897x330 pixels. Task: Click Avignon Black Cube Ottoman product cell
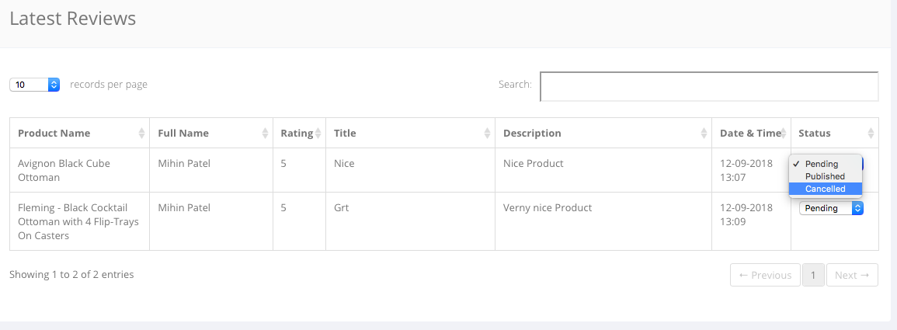(x=64, y=170)
